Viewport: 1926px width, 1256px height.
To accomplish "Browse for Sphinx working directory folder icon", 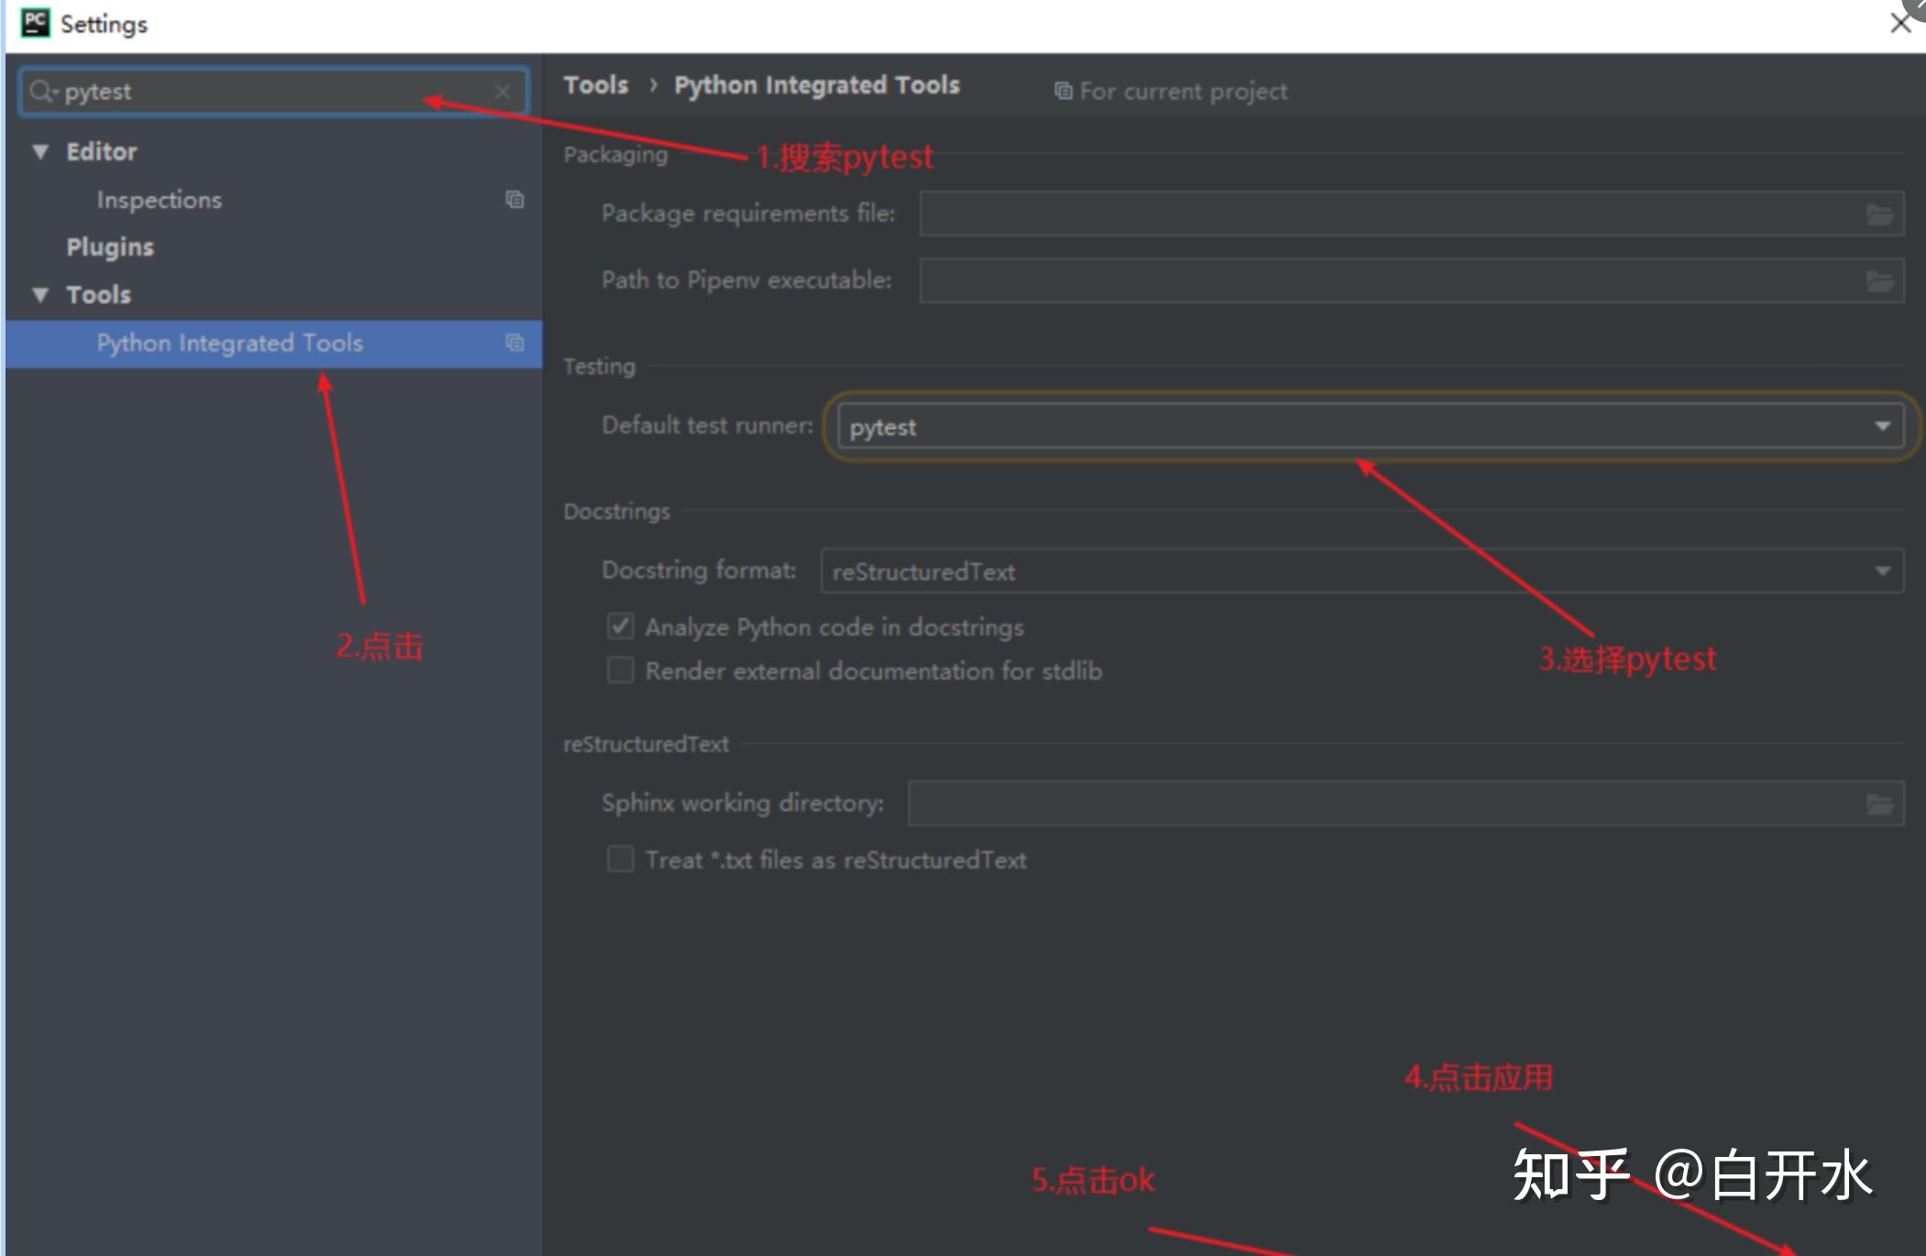I will point(1880,804).
